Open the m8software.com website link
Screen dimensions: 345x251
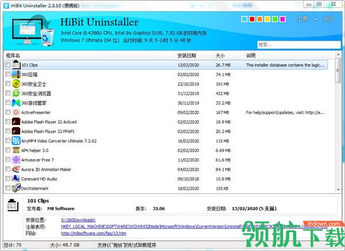pos(94,233)
